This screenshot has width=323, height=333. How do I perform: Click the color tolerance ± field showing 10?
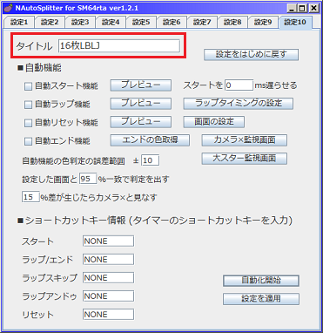point(150,160)
